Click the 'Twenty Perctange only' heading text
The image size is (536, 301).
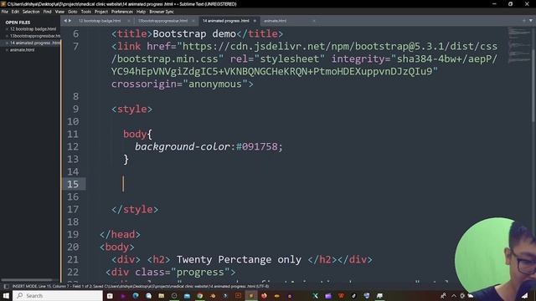coord(239,260)
